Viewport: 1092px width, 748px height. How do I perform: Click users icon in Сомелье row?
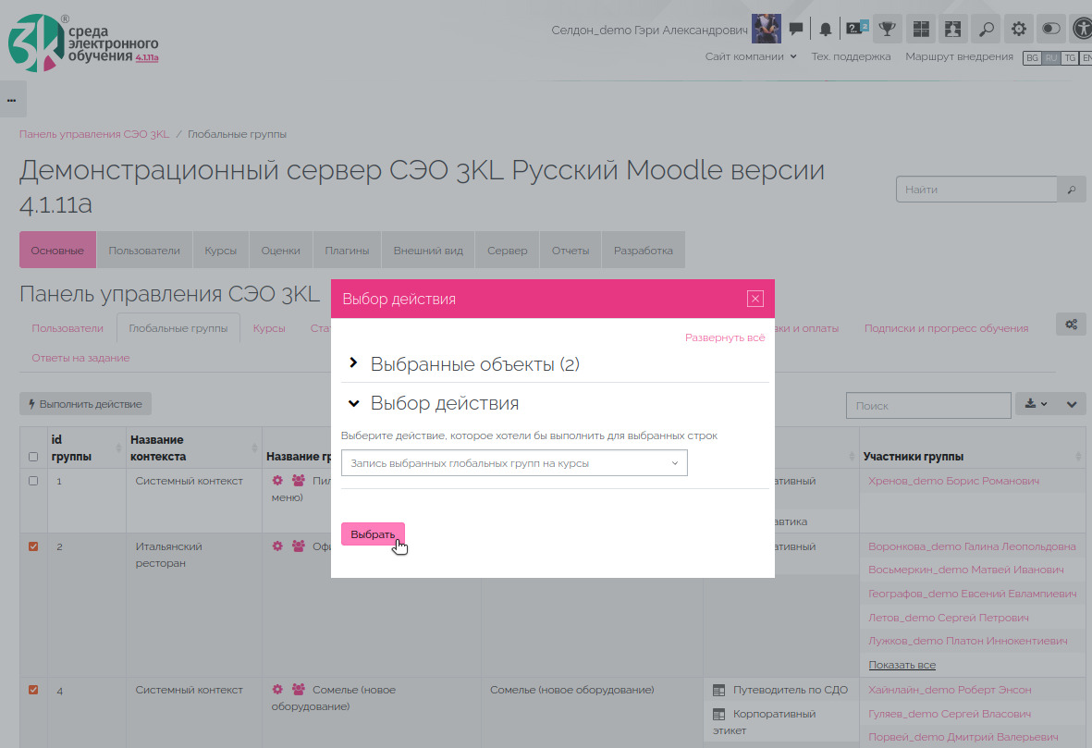(x=298, y=690)
